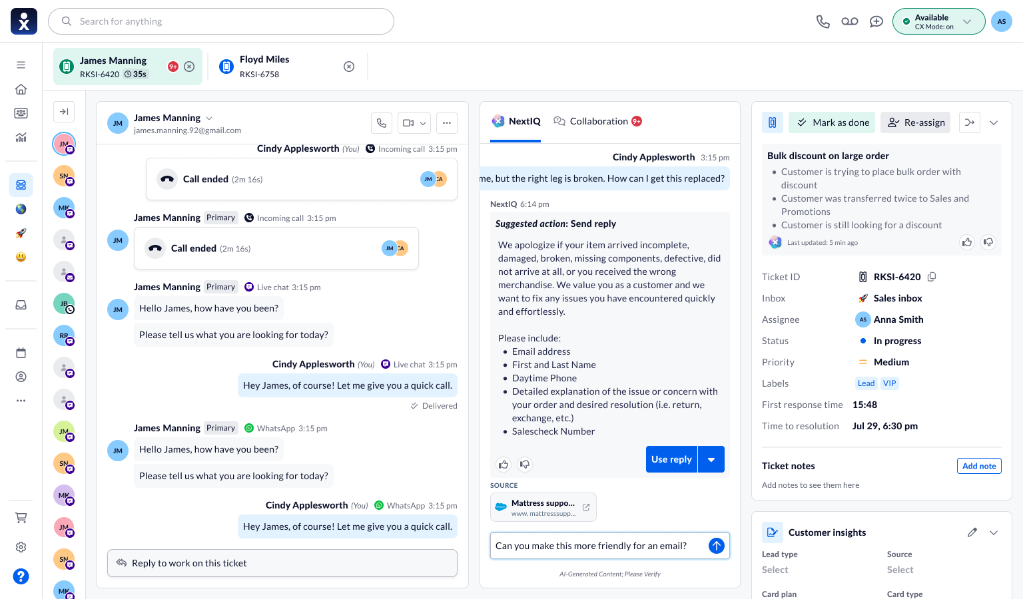Image resolution: width=1023 pixels, height=599 pixels.
Task: Collapse the ticket details panel chevron
Action: click(994, 122)
